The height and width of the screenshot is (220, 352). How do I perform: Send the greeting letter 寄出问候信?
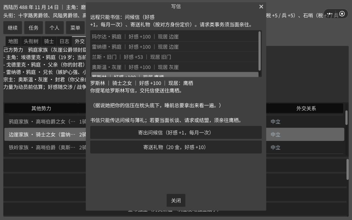click(x=176, y=132)
